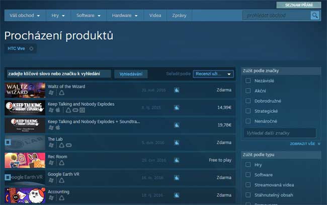
Task: Click HTC Vive triangle icon under Waltz of the Wizard
Action: click(61, 93)
